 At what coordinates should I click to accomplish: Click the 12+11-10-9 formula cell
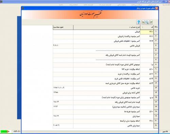[63, 88]
